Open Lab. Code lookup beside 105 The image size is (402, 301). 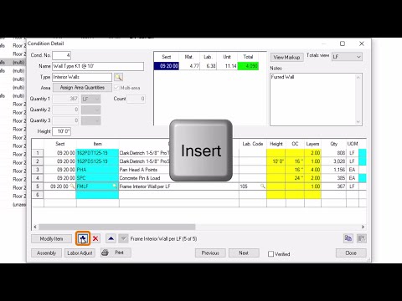(x=263, y=186)
